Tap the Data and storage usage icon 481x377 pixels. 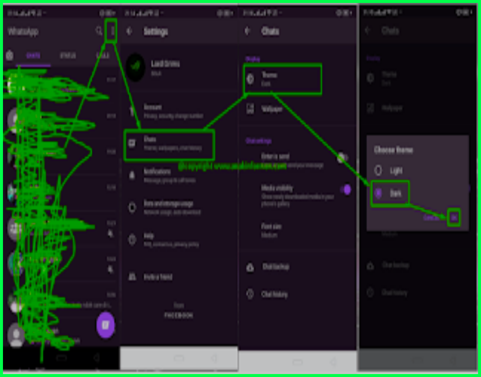132,207
